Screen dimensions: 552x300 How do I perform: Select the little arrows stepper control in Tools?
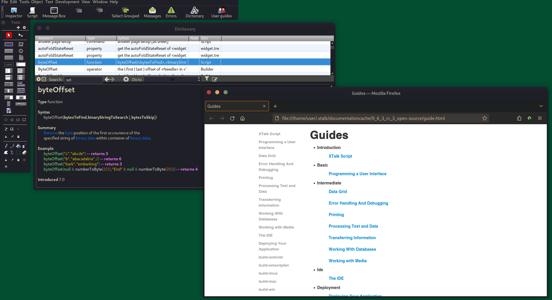pyautogui.click(x=9, y=104)
